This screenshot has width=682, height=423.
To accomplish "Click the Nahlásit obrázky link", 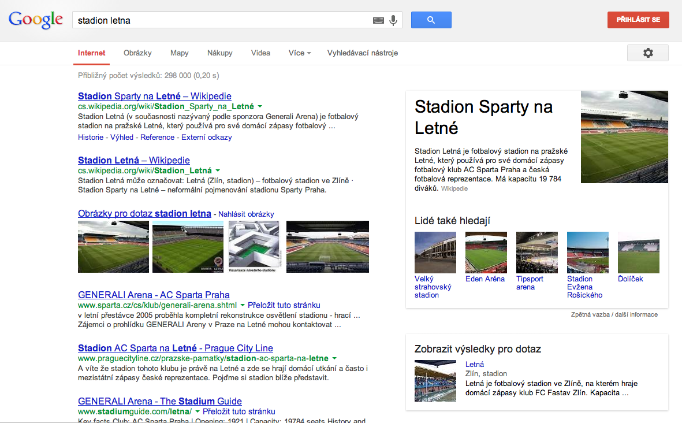I will point(246,214).
